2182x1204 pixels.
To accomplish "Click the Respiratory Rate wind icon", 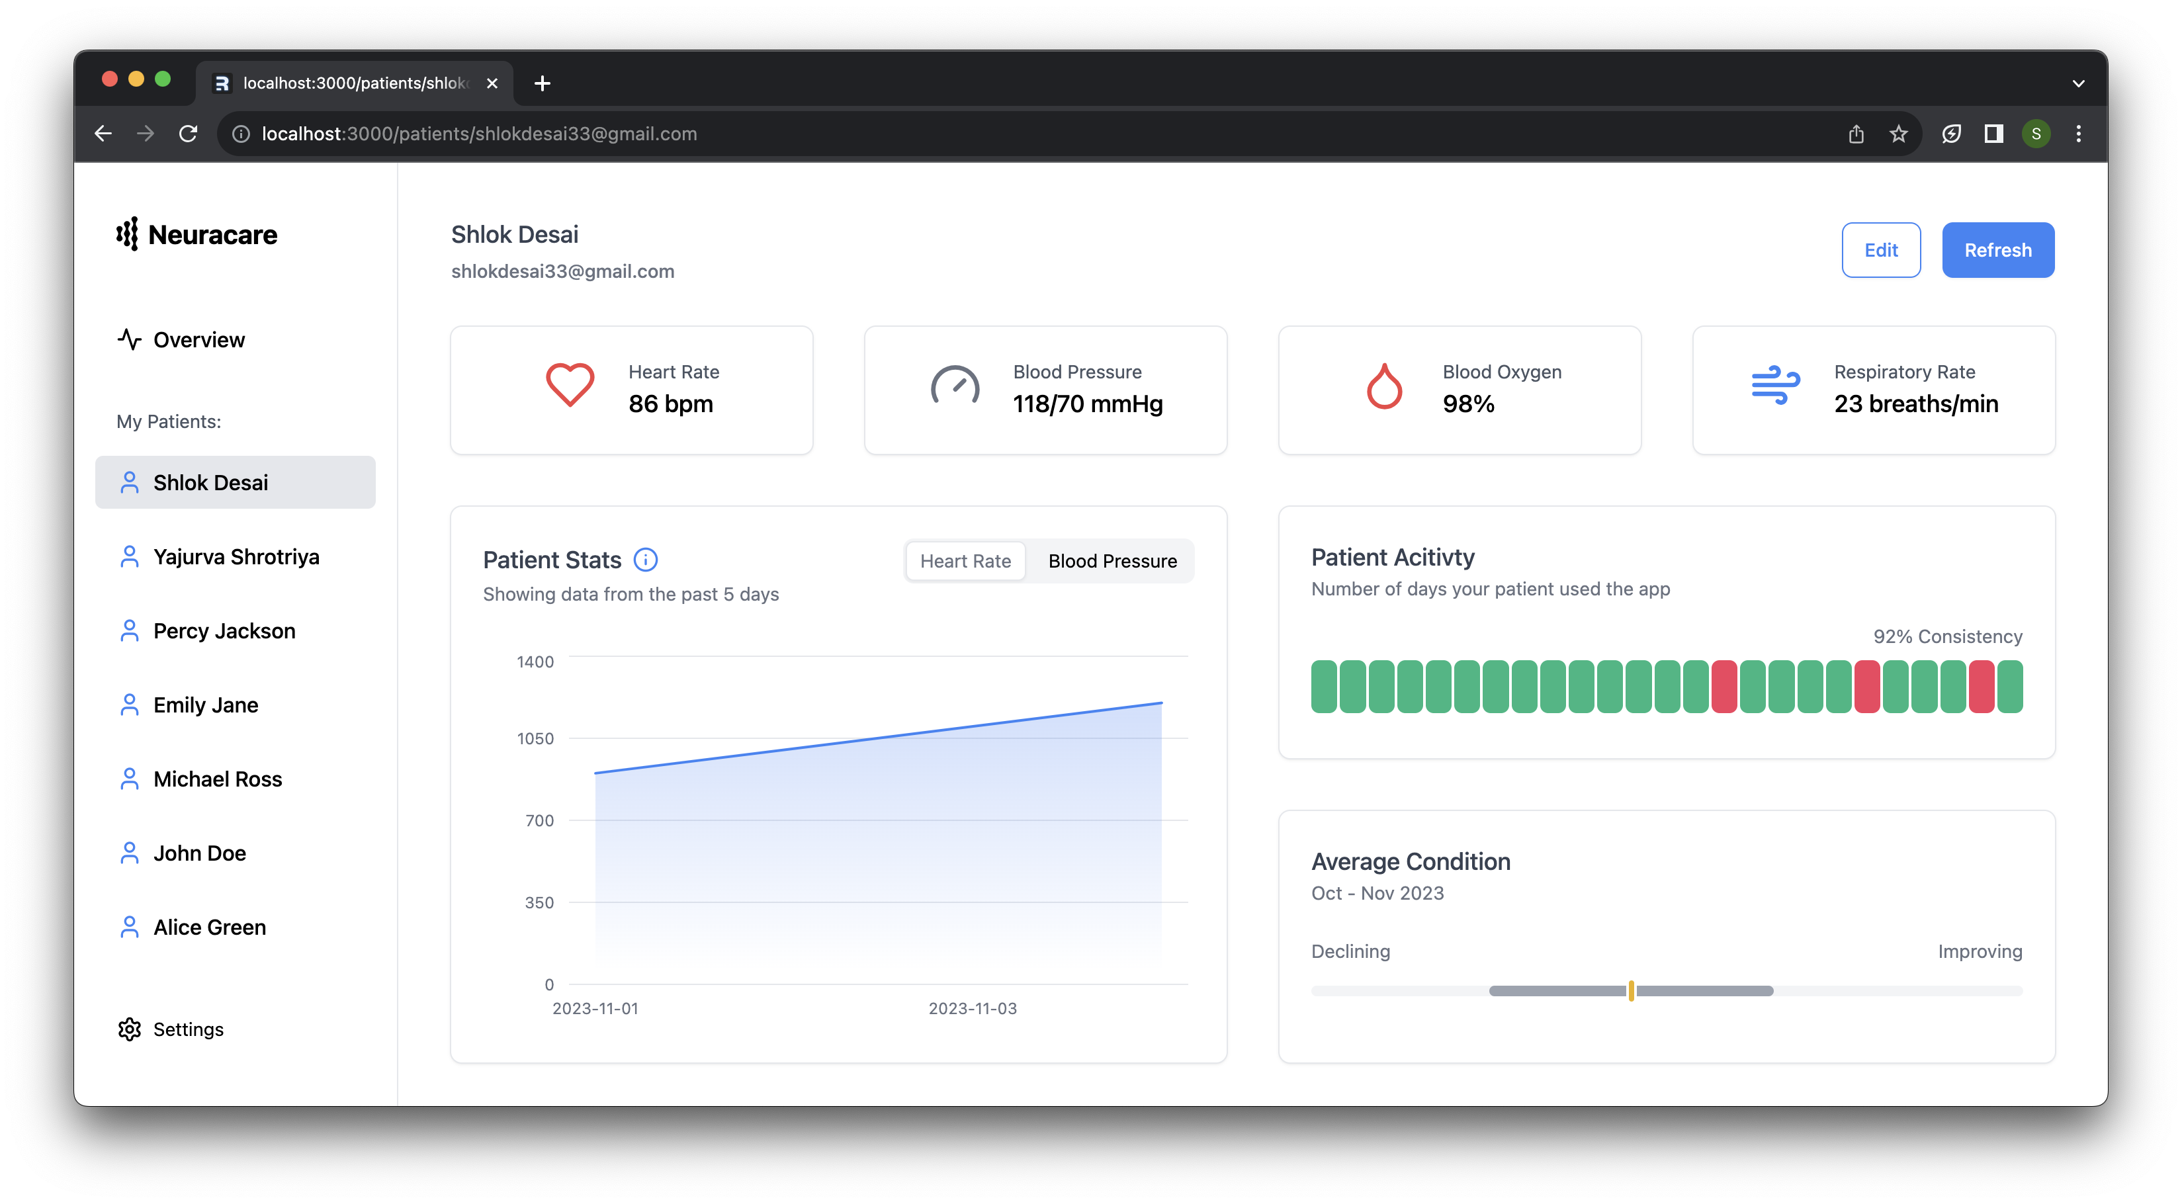I will pyautogui.click(x=1775, y=385).
